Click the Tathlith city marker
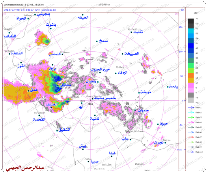The image size is (207, 173). click(x=131, y=32)
